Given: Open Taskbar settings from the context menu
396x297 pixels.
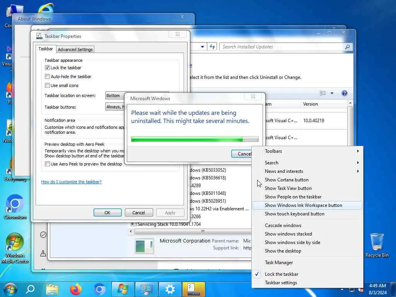Looking at the screenshot, I should [x=307, y=283].
